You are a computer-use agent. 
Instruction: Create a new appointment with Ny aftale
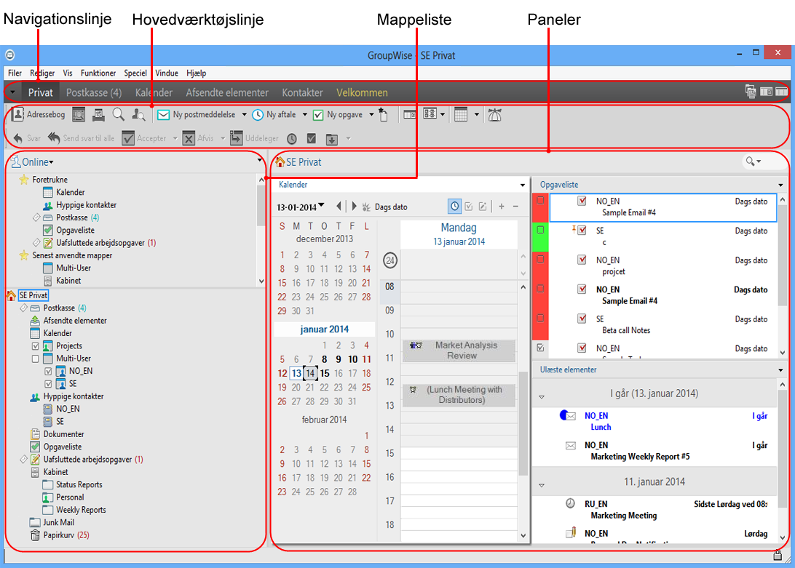click(x=274, y=114)
